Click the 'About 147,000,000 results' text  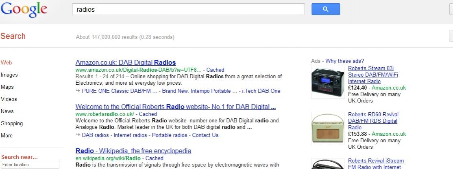(125, 37)
